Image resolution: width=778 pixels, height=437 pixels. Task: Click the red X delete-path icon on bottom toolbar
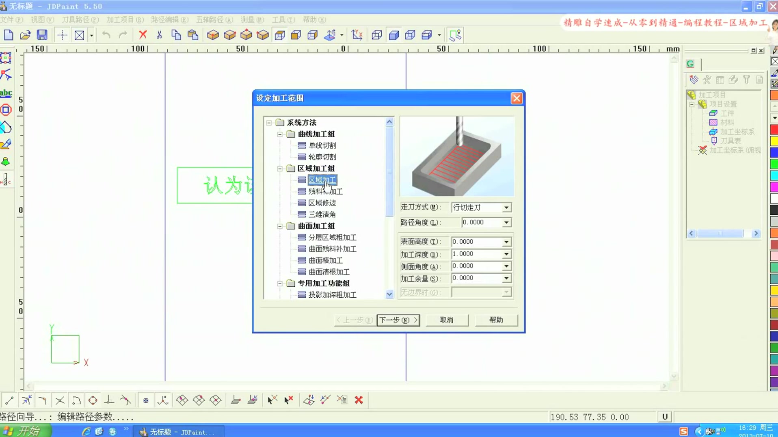tap(359, 400)
